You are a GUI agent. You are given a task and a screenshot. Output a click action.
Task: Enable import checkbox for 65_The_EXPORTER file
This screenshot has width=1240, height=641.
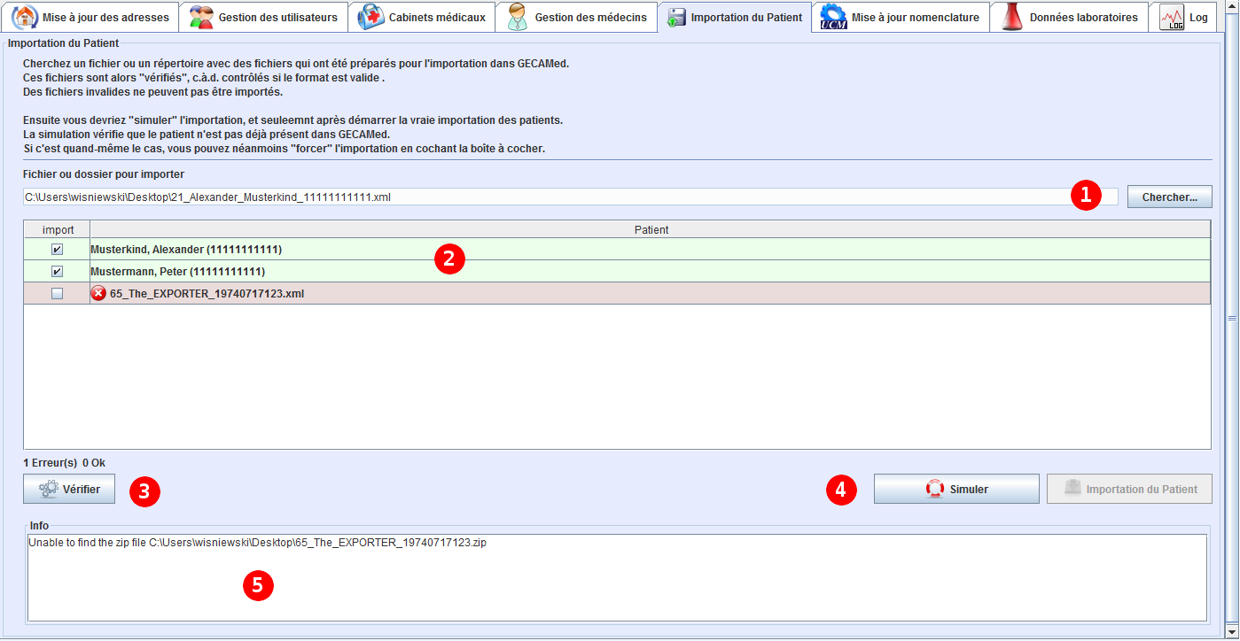(x=57, y=294)
